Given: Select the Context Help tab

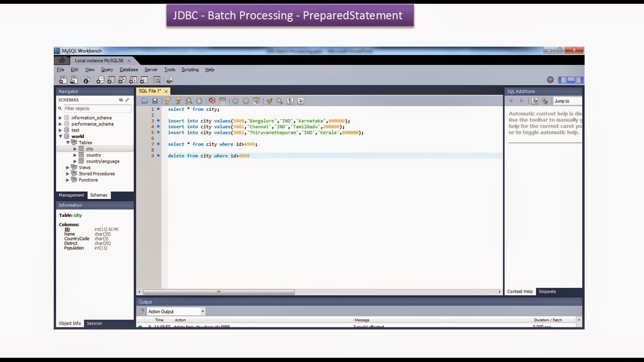Looking at the screenshot, I should 520,292.
